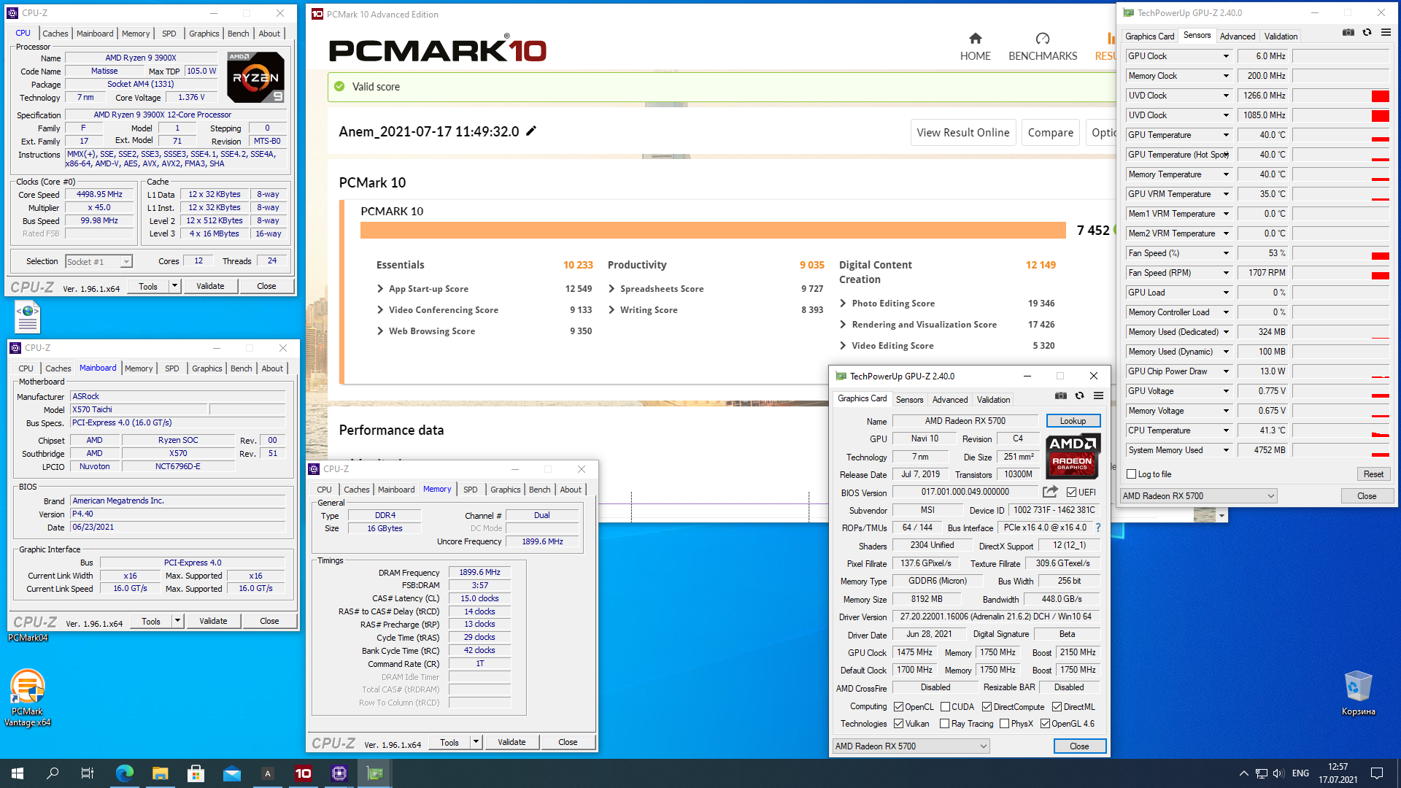The width and height of the screenshot is (1401, 788).
Task: Click Validate in CPU-Z Mainboard window
Action: pos(213,621)
